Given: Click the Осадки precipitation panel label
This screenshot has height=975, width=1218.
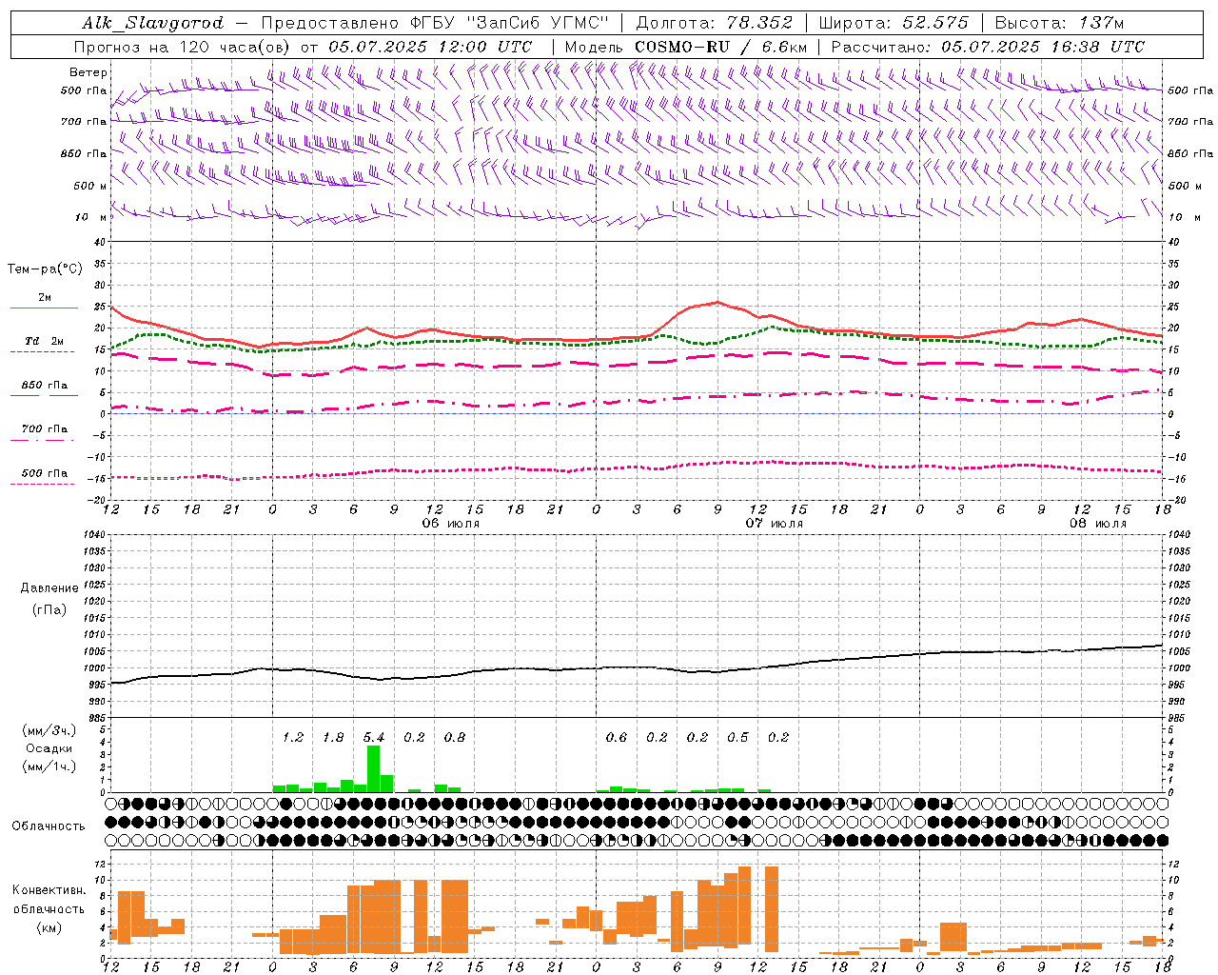Looking at the screenshot, I should pyautogui.click(x=49, y=748).
